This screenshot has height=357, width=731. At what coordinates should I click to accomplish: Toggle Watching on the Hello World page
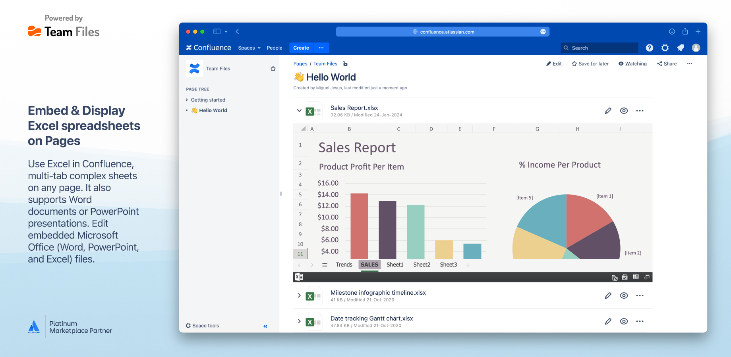(632, 63)
